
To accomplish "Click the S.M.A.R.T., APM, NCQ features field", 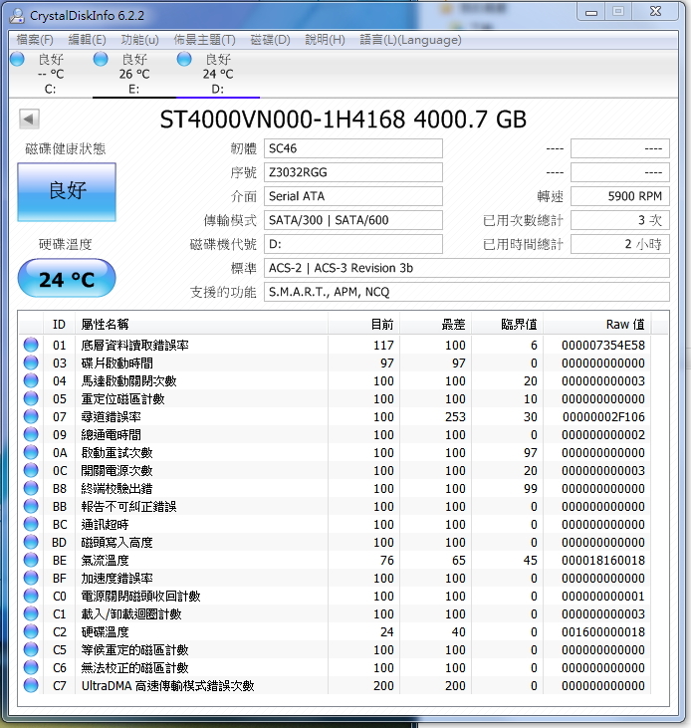I will 467,292.
